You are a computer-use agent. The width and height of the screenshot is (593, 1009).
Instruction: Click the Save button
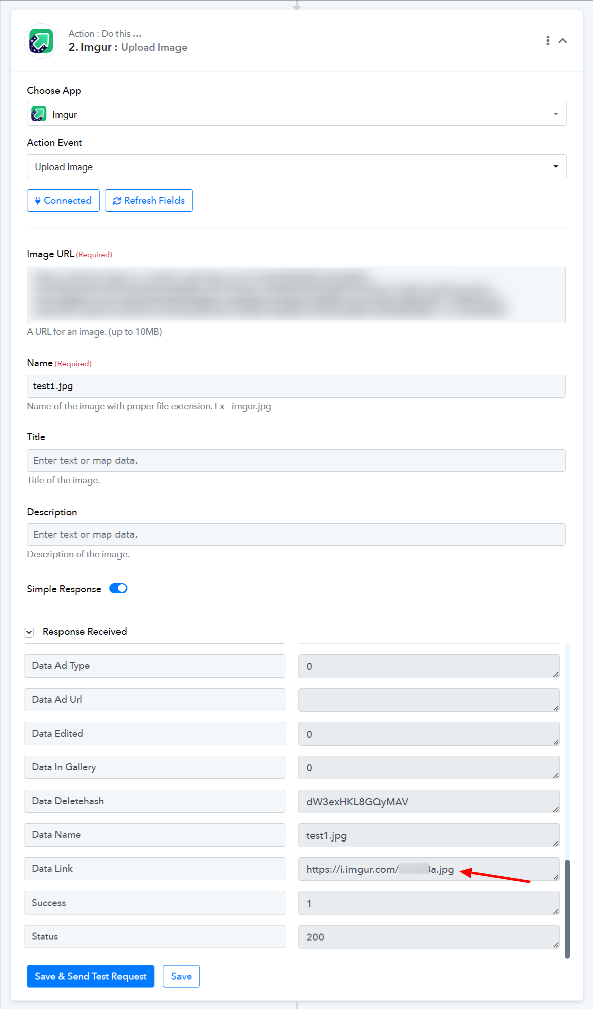(182, 976)
